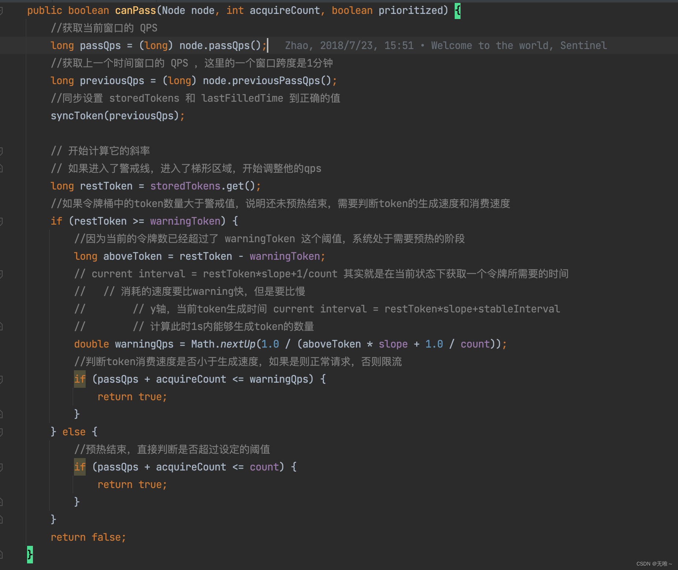Viewport: 678px width, 570px height.
Task: Click the comment starting '//因为当前的令牌数已经超过了'
Action: coord(269,239)
